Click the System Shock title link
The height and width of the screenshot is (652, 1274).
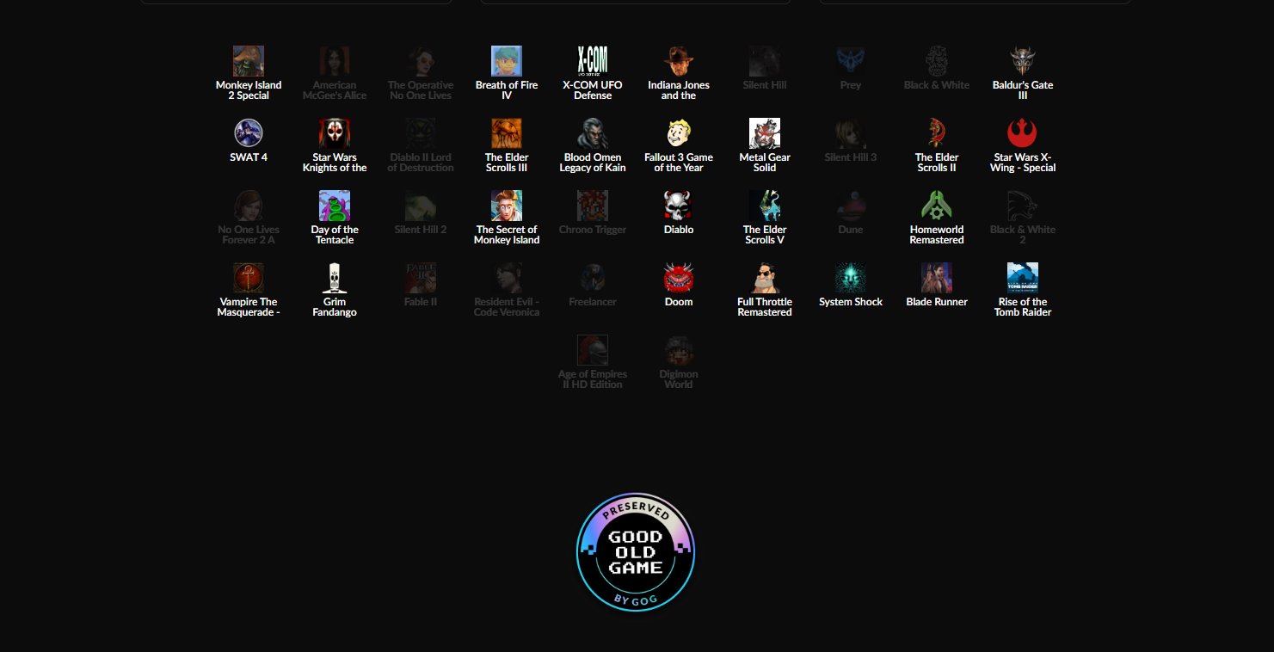tap(851, 302)
